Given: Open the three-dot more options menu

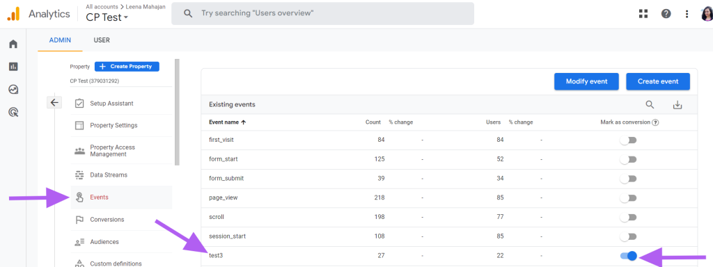Looking at the screenshot, I should (x=687, y=14).
